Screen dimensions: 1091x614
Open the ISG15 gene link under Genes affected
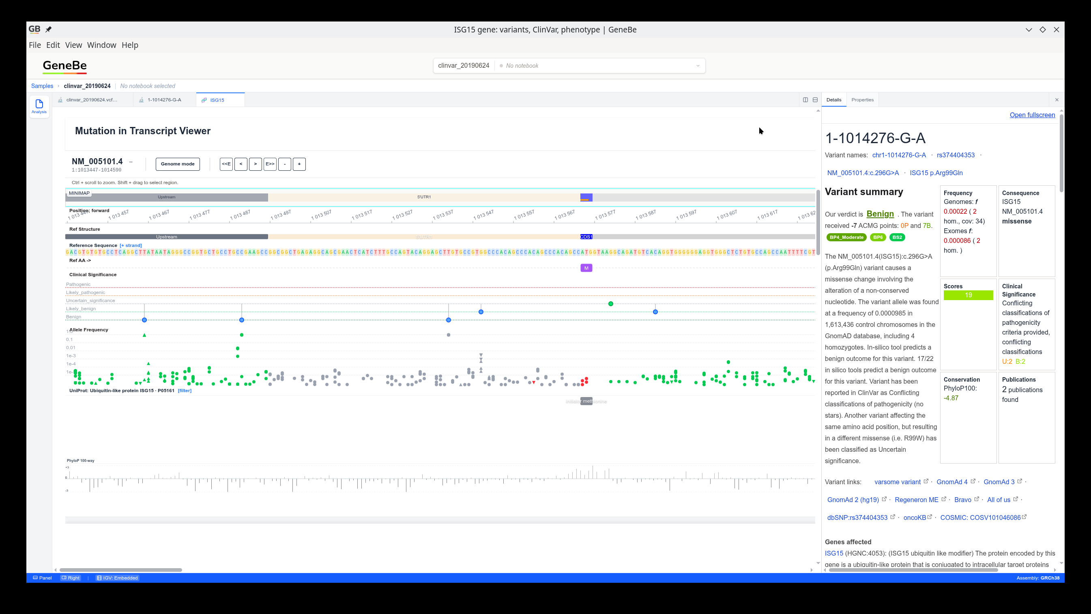(834, 553)
